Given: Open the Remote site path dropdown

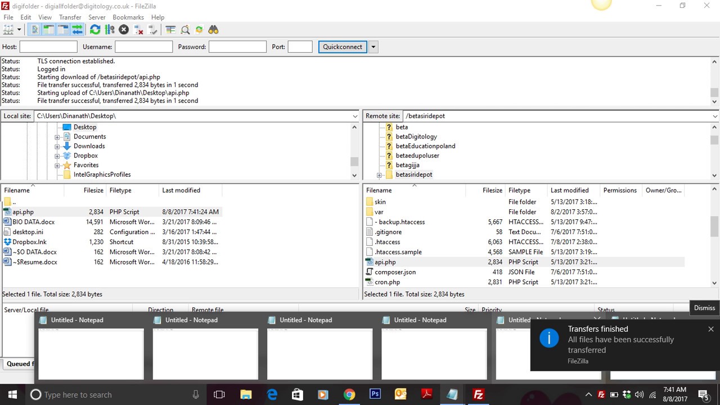Looking at the screenshot, I should point(715,116).
